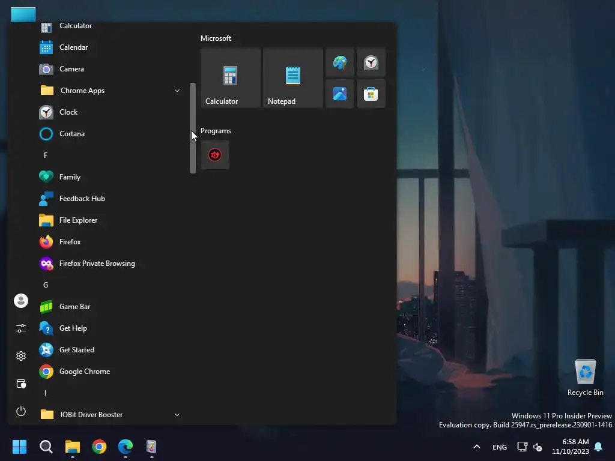This screenshot has width=615, height=461.
Task: Open Calendar from the app list
Action: (111, 47)
